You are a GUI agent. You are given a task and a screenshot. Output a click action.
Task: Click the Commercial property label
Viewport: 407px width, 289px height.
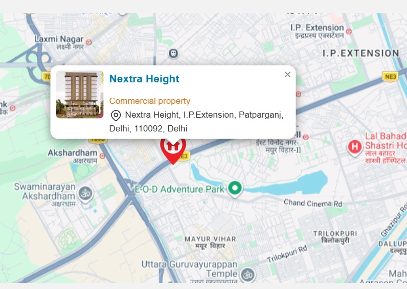point(149,101)
